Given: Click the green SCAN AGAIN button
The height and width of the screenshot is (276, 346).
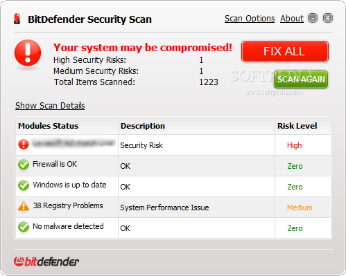Looking at the screenshot, I should click(x=301, y=80).
